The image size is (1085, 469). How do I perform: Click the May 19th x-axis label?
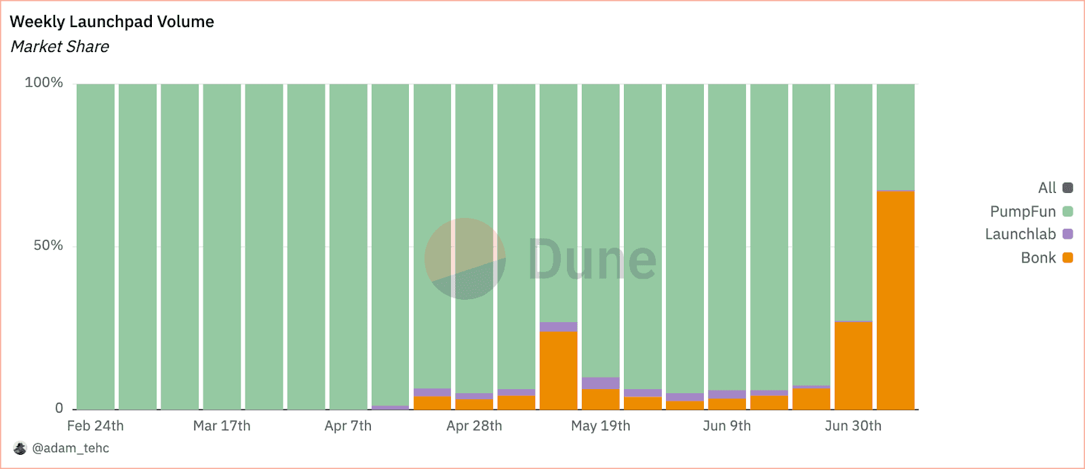tap(601, 426)
